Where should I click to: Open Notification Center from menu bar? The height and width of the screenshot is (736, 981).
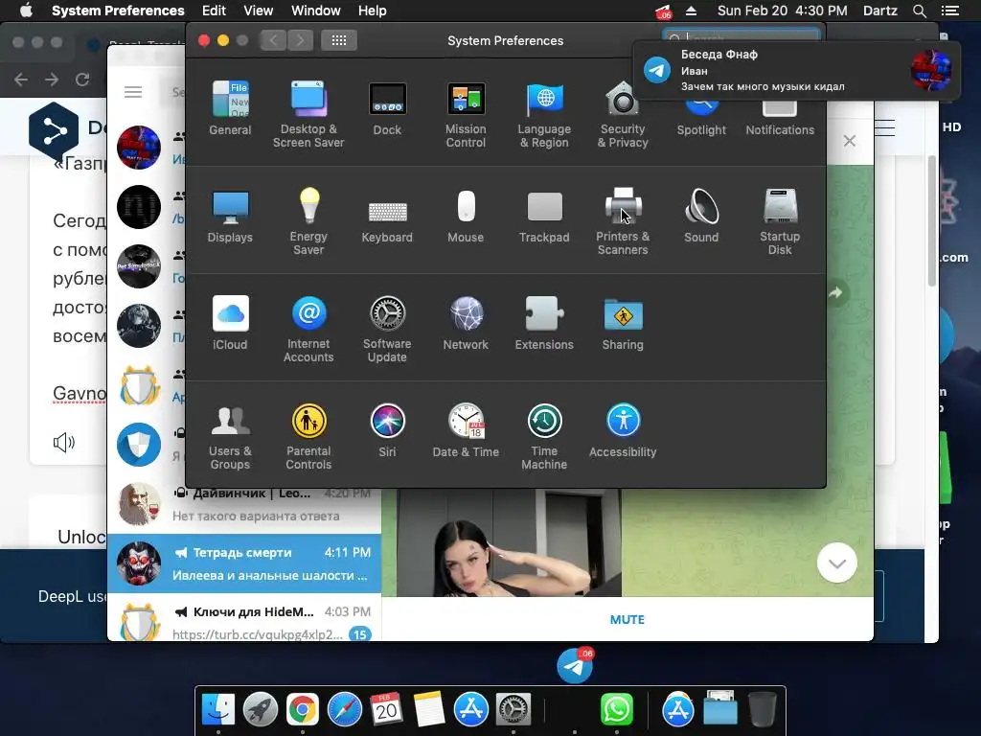(949, 11)
